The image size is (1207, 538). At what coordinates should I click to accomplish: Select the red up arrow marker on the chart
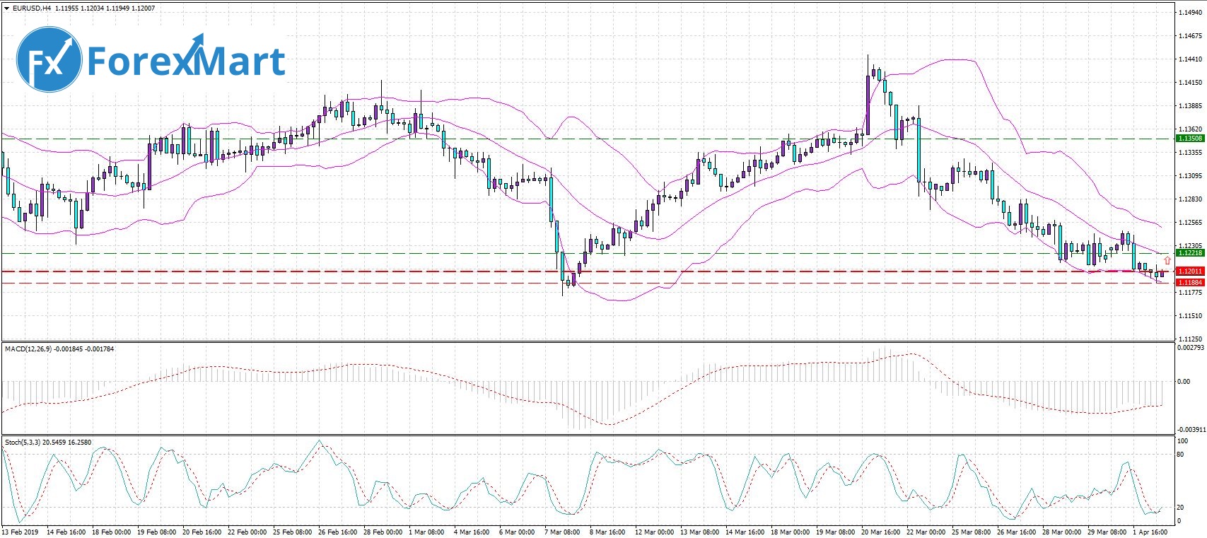(1167, 261)
